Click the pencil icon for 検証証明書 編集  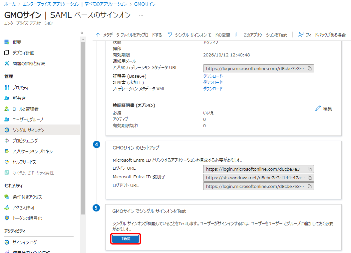pyautogui.click(x=318, y=109)
